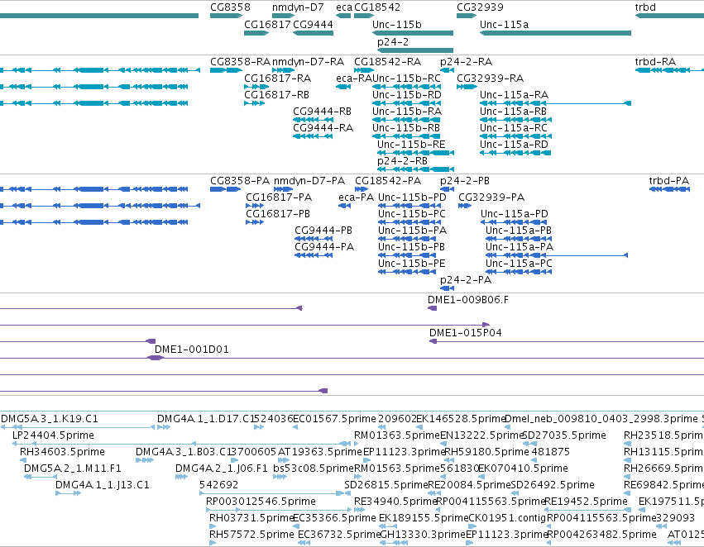Click the eca gene in top track
The height and width of the screenshot is (547, 704).
coord(343,16)
